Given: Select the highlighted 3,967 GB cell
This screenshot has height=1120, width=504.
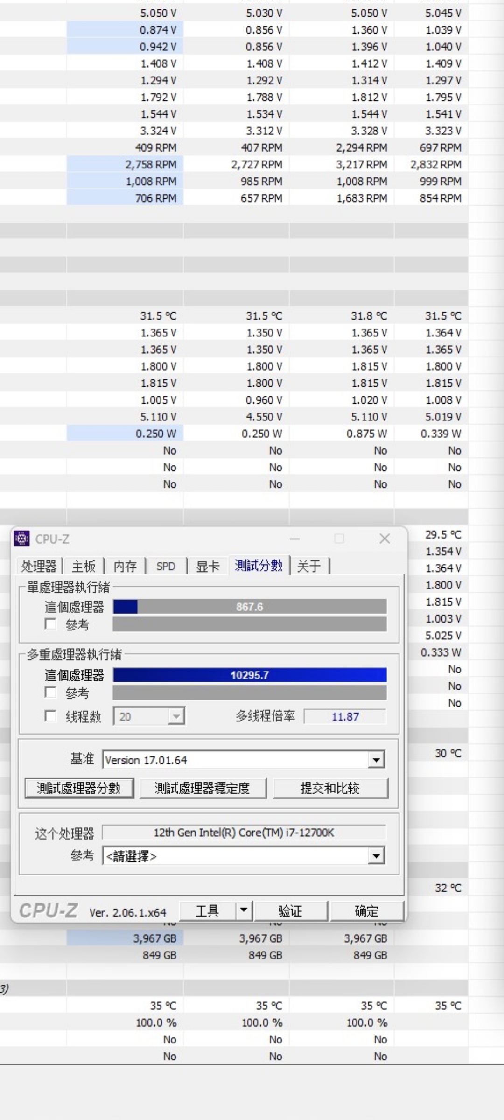Looking at the screenshot, I should (125, 938).
